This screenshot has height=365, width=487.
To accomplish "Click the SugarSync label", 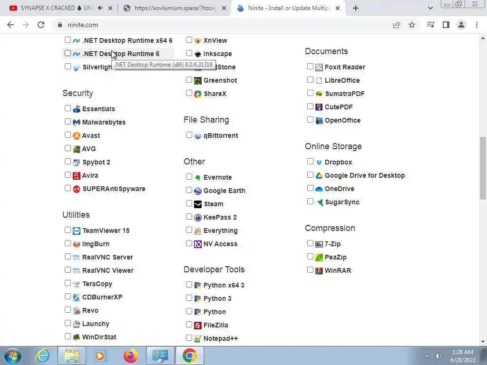I will 342,202.
